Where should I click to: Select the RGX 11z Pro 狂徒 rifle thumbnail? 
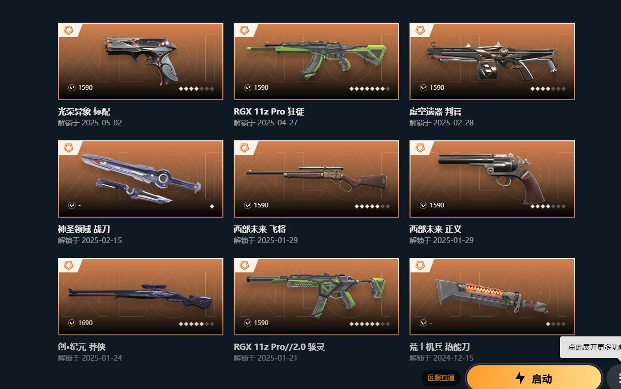point(316,61)
